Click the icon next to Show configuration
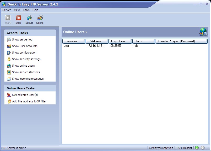 coord(9,53)
